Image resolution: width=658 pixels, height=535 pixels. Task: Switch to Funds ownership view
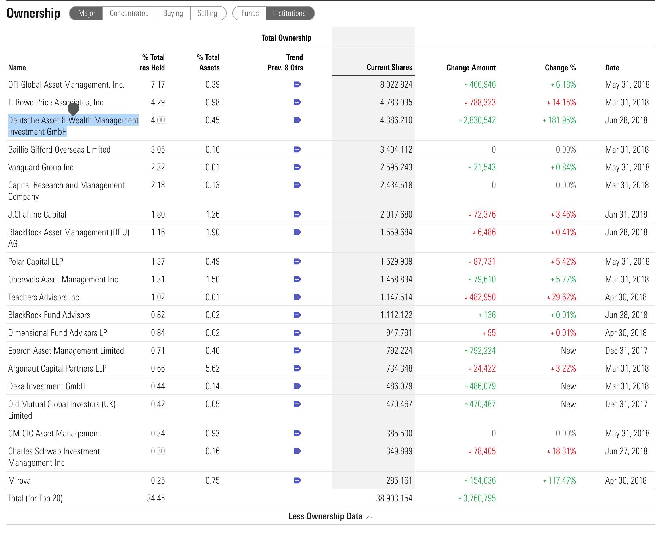[250, 13]
